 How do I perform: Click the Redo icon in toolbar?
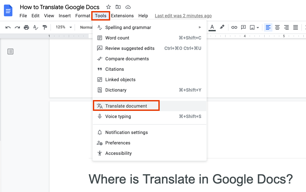click(17, 27)
